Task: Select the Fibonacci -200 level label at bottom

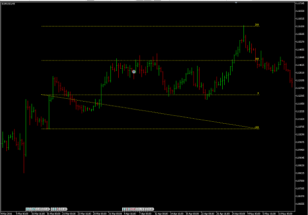Action: (x=257, y=127)
